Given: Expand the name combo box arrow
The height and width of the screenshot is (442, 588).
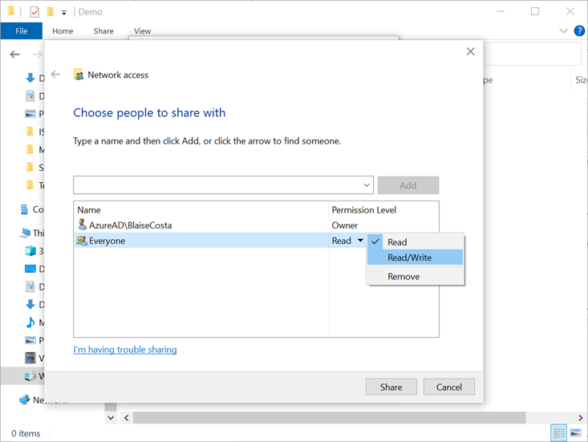Looking at the screenshot, I should click(367, 185).
